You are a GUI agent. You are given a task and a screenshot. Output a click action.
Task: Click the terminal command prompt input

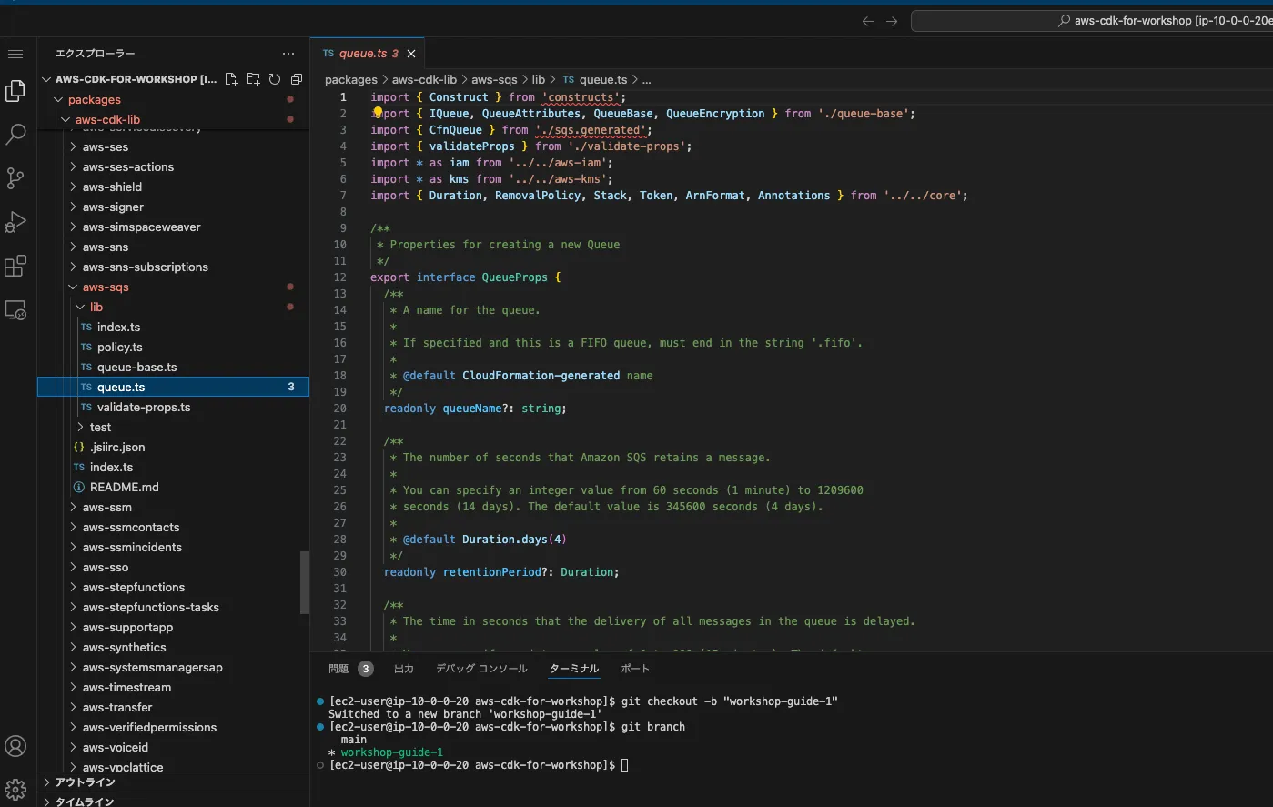click(625, 765)
